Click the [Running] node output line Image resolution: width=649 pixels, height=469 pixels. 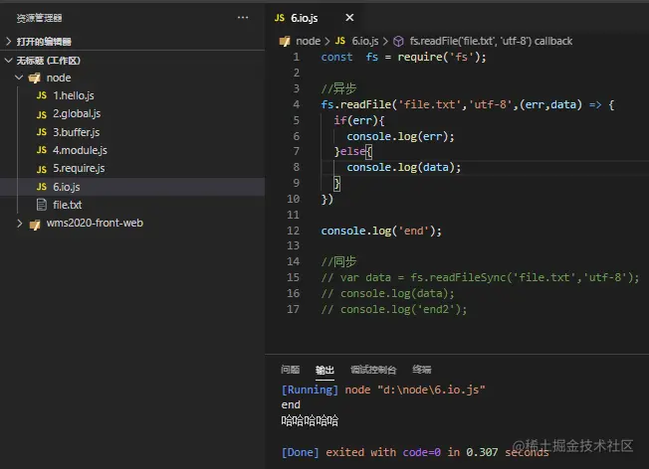tap(383, 390)
